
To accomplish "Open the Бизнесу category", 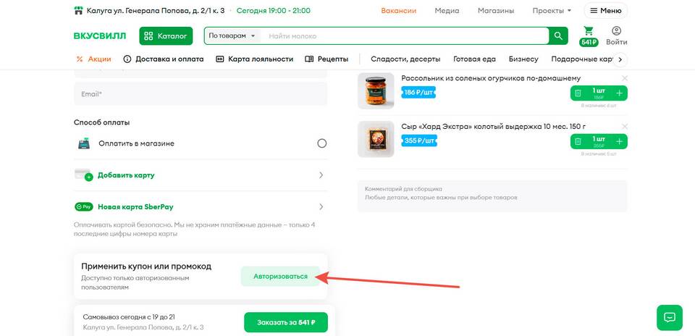I will tap(523, 59).
